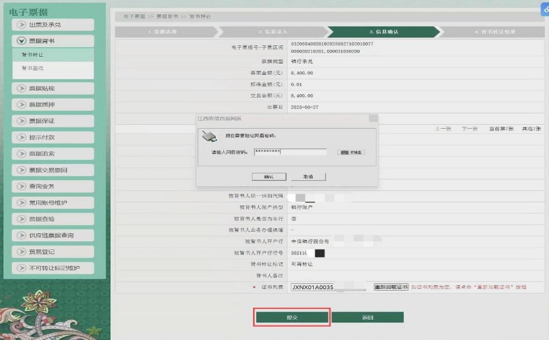Go to next bill 下一张
549x340 pixels.
click(470, 129)
